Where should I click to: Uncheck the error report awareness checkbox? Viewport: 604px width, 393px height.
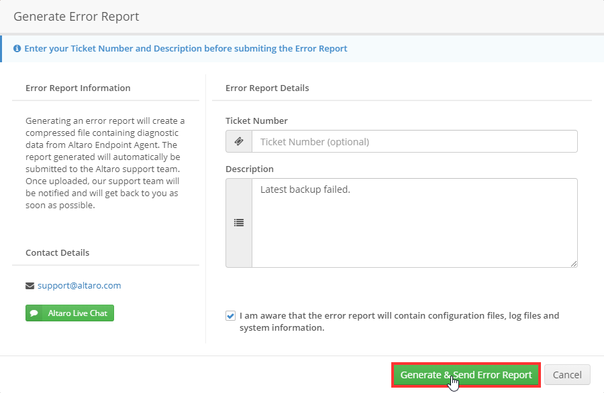pyautogui.click(x=230, y=316)
